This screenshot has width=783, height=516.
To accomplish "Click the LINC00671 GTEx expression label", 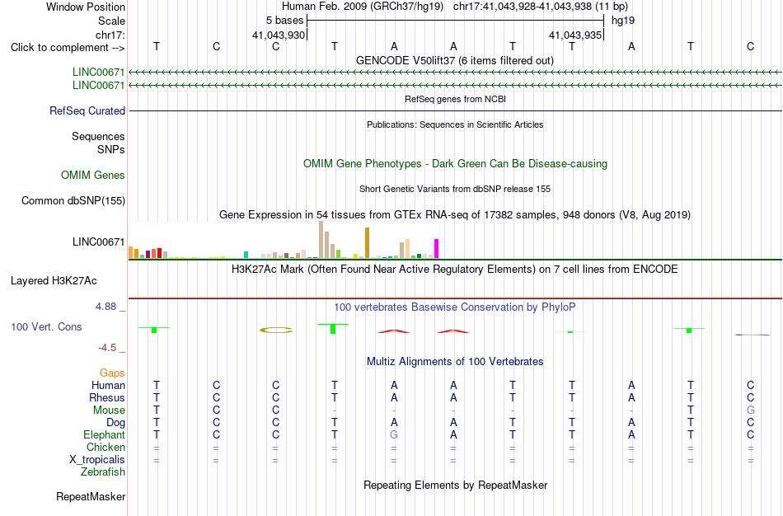I will (98, 242).
